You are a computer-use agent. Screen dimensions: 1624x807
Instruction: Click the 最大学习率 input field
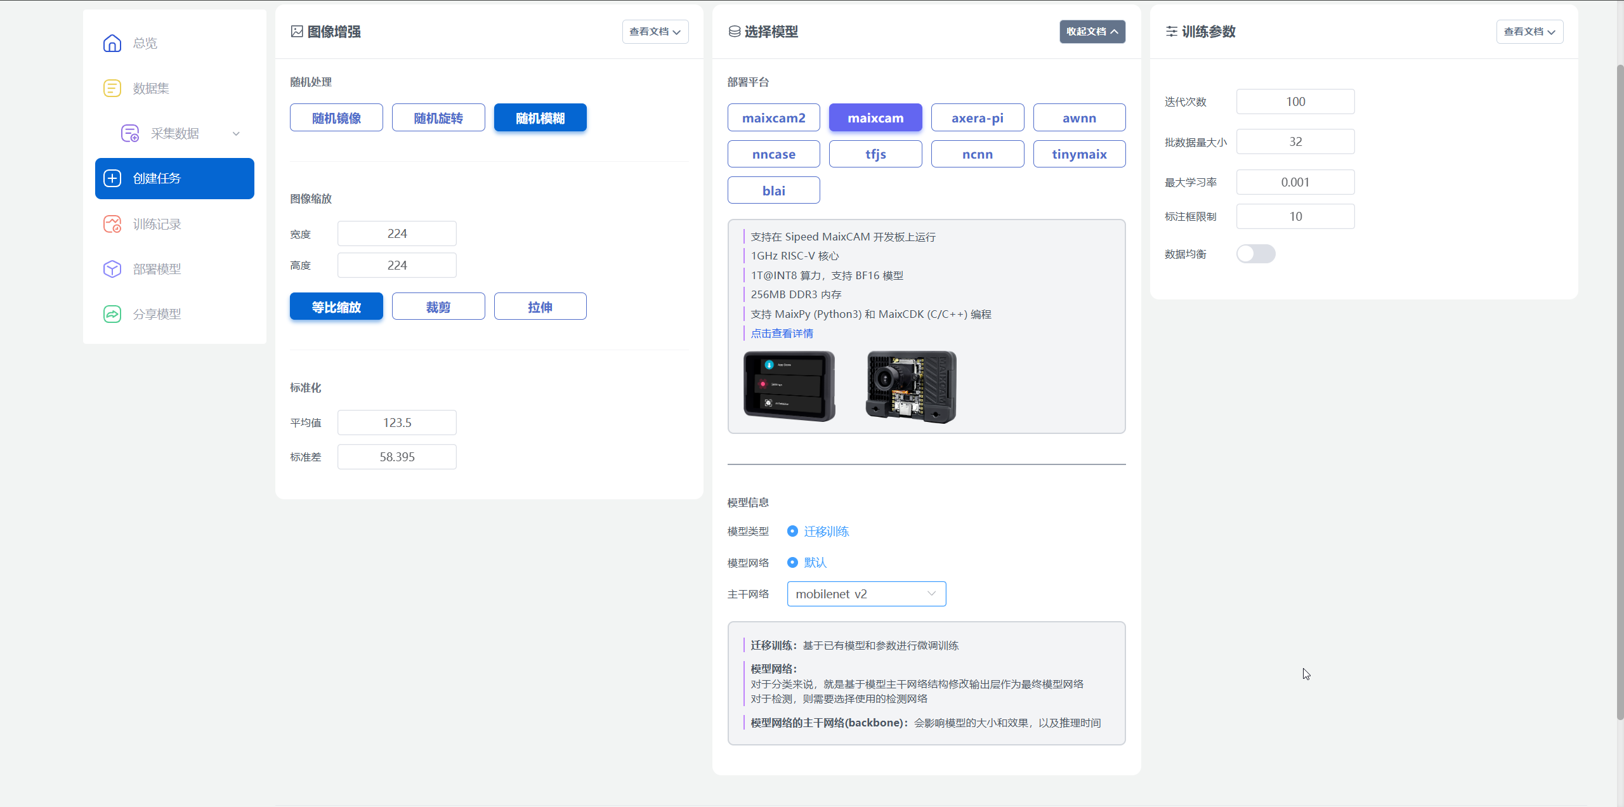pyautogui.click(x=1295, y=182)
